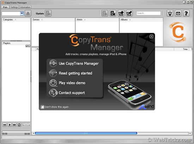This screenshot has height=144, width=194.
Task: Click the Update iPod icon
Action: coord(48,13)
